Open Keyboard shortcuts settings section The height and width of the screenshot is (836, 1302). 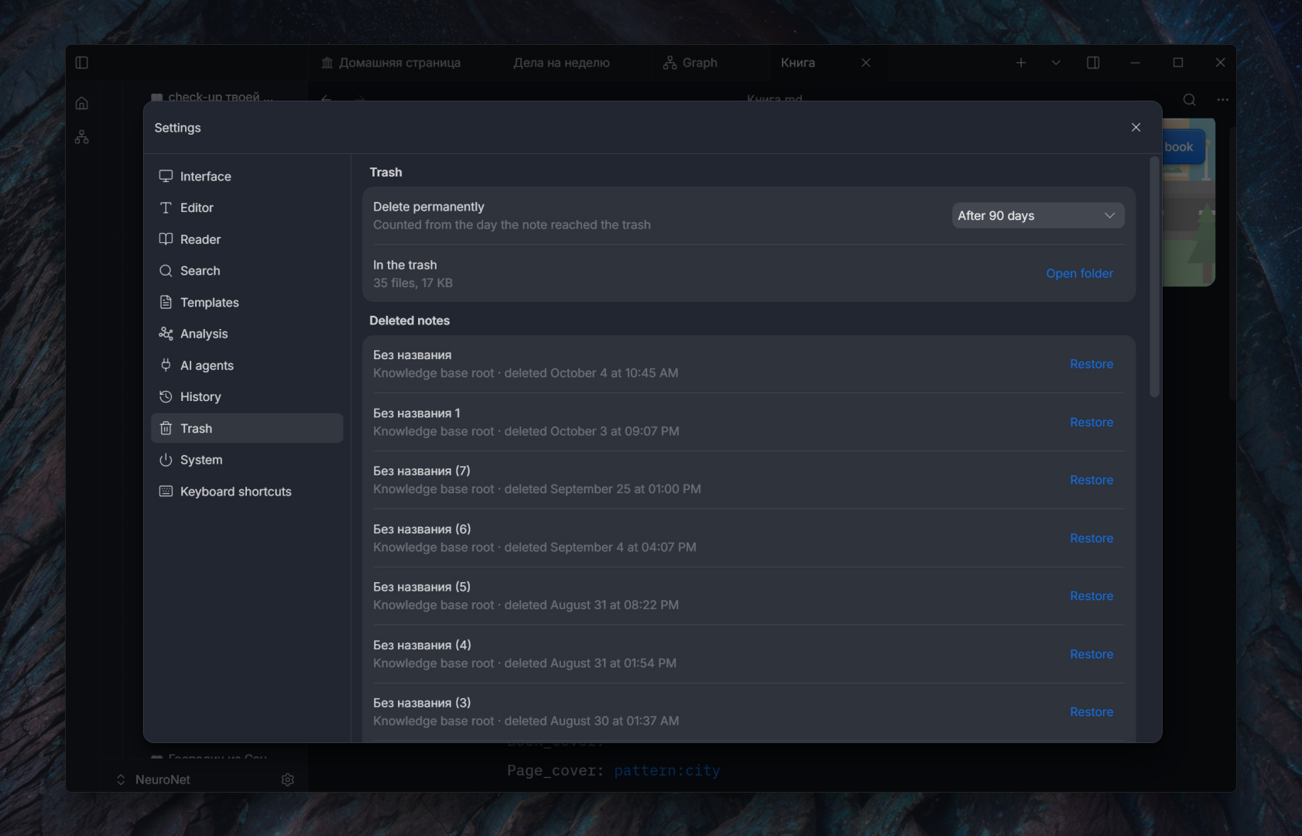point(247,492)
